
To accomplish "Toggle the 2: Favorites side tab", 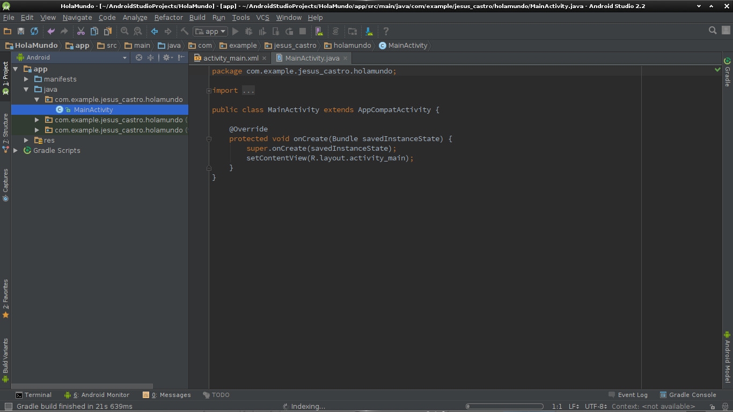I will pos(5,299).
